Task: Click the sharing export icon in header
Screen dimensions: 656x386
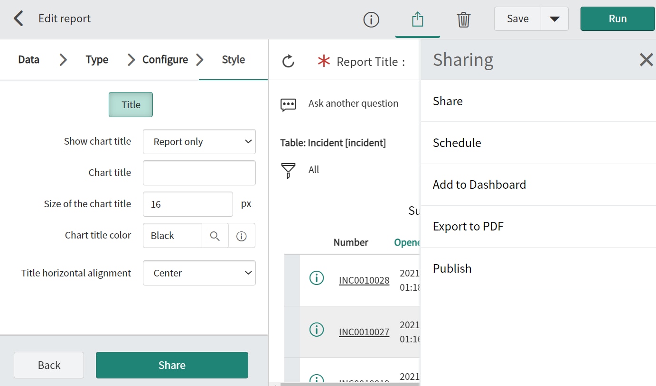Action: (x=417, y=19)
